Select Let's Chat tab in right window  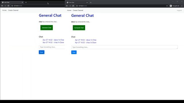[77, 3]
